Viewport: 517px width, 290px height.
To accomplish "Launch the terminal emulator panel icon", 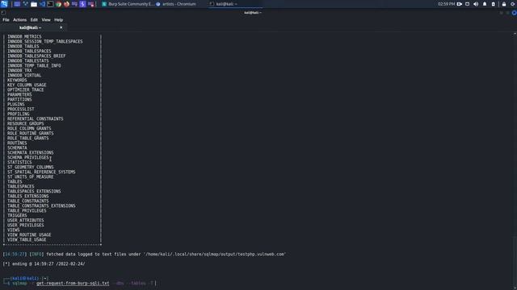I will (x=50, y=4).
